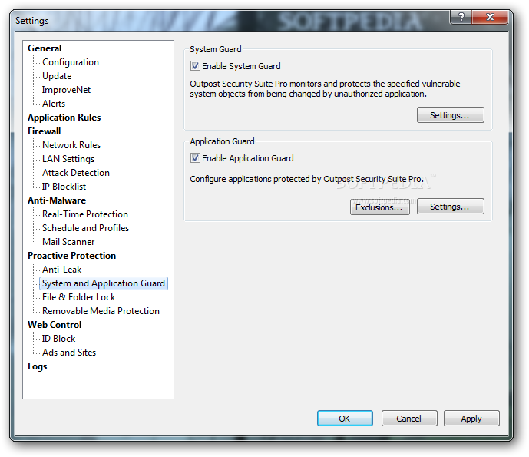Viewport: 529px width, 457px height.
Task: Open System Guard Settings button
Action: [x=451, y=115]
